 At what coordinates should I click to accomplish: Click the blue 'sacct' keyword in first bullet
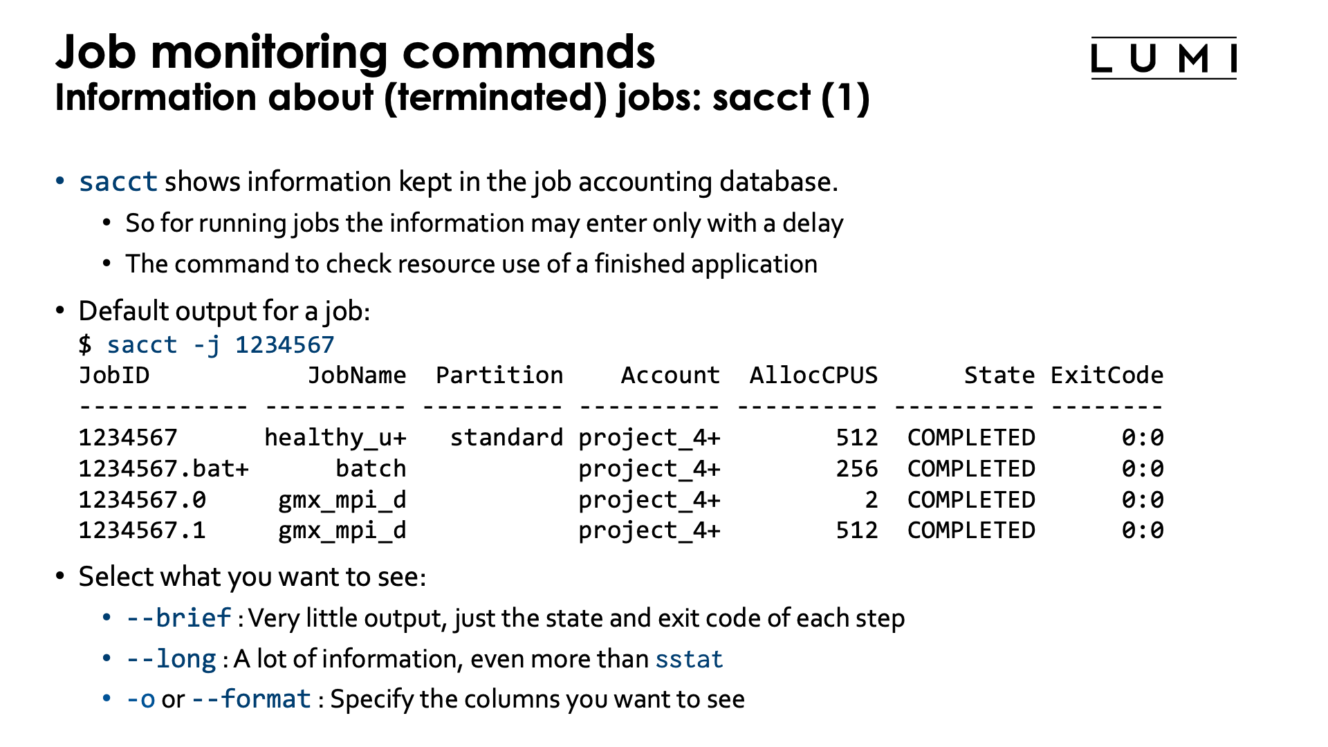click(118, 182)
